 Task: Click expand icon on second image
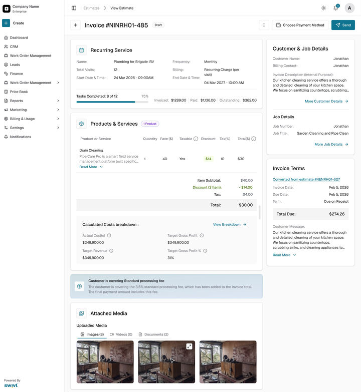coord(189,346)
